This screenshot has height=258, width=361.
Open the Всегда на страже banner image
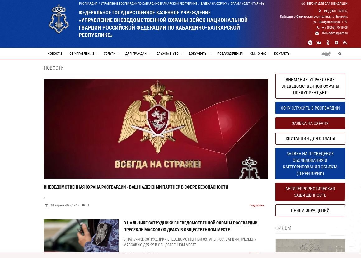tap(156, 129)
